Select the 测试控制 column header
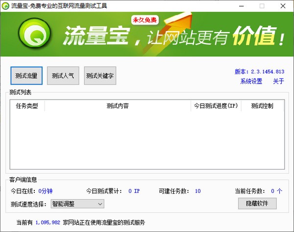294x232 pixels. tap(262, 106)
